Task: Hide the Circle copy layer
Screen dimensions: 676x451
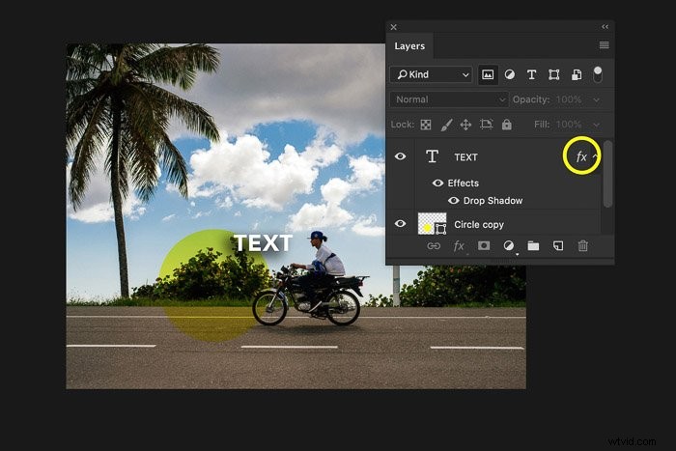Action: [x=400, y=224]
